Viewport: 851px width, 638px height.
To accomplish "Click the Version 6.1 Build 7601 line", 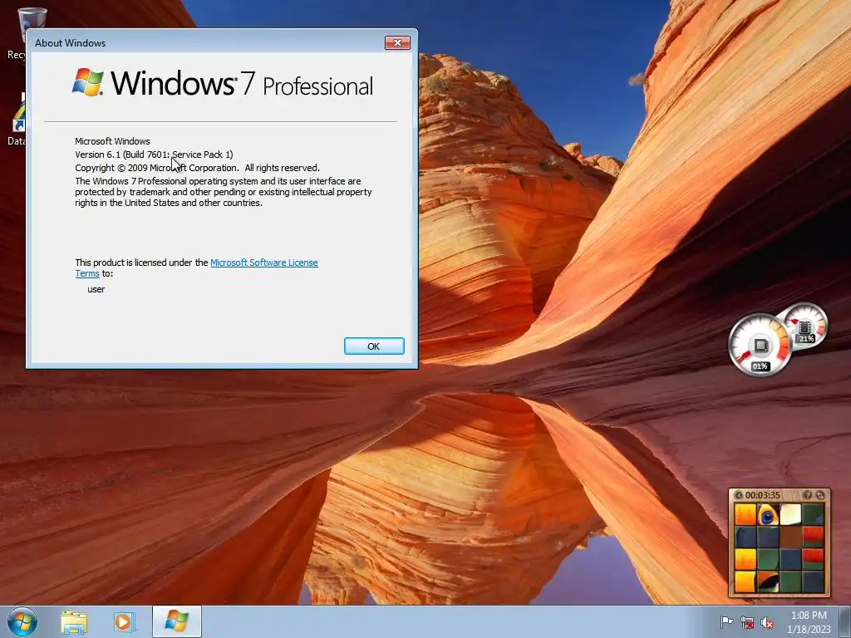I will (154, 155).
